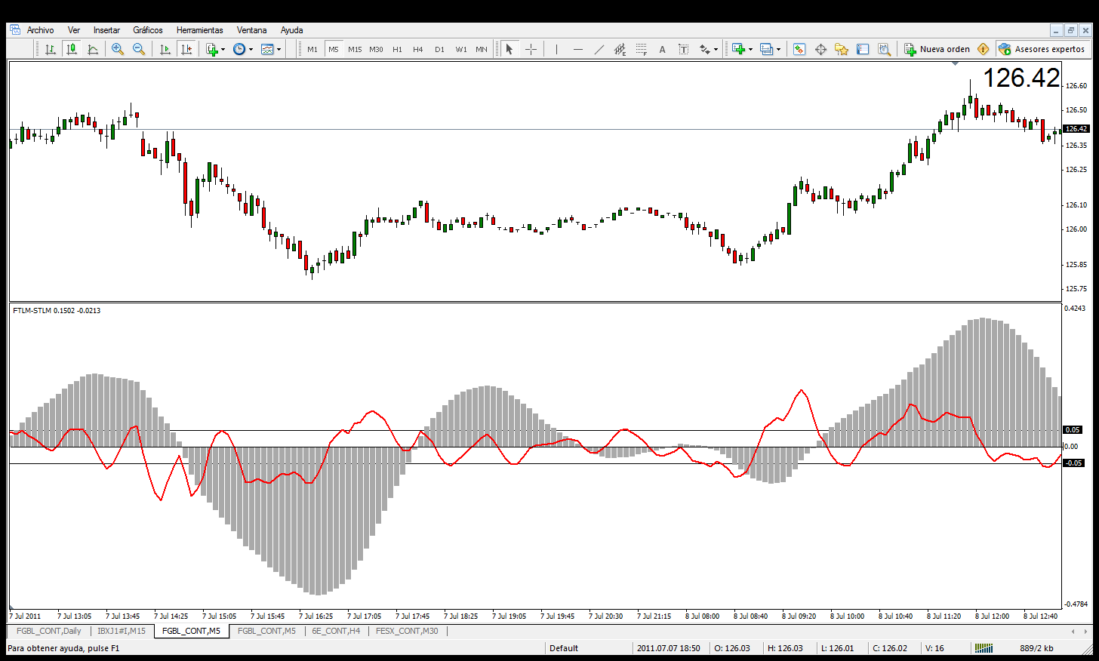The width and height of the screenshot is (1099, 661).
Task: Select the candlestick chart icon
Action: 72,49
